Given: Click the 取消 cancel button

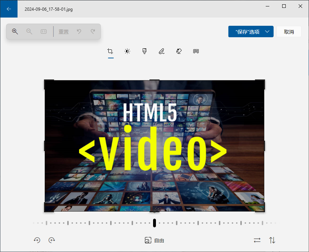Looking at the screenshot, I should click(x=289, y=31).
